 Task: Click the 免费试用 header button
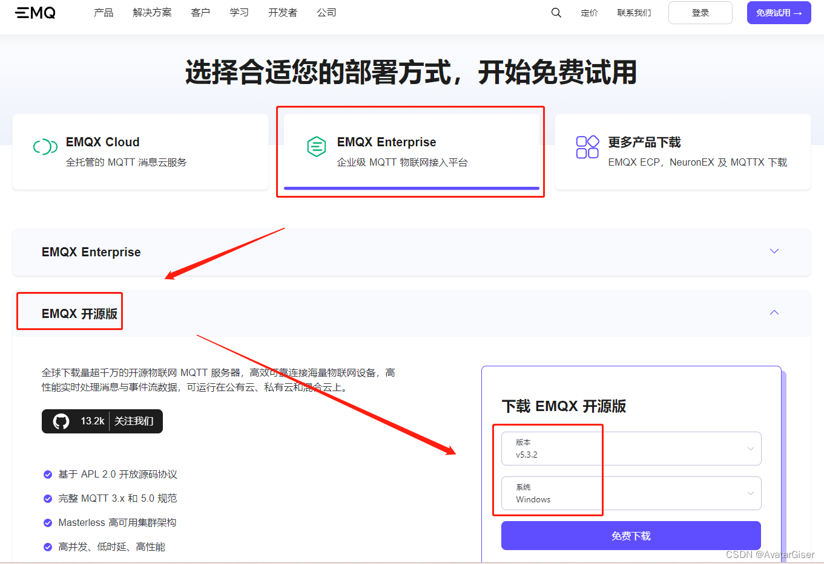[779, 13]
